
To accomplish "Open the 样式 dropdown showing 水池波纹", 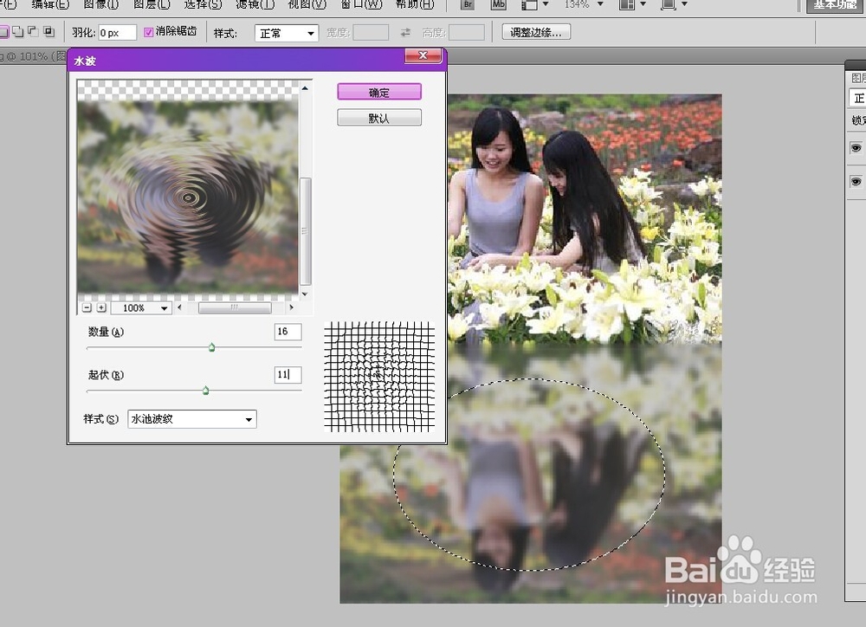I will coord(191,419).
